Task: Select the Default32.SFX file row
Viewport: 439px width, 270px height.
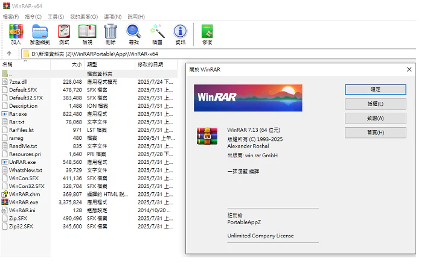Action: (89, 98)
